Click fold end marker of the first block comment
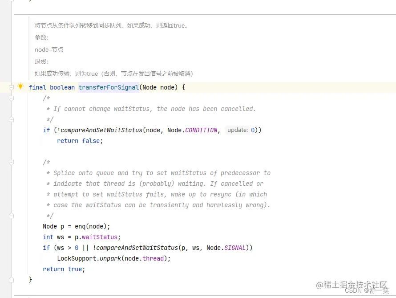The image size is (396, 298). click(11, 119)
